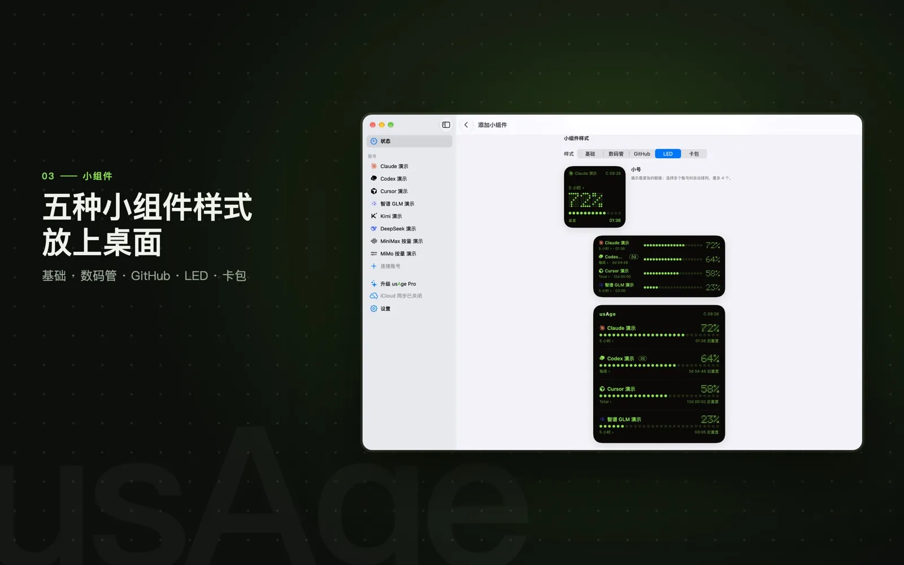Click Claude icon in the large widget

coord(602,328)
